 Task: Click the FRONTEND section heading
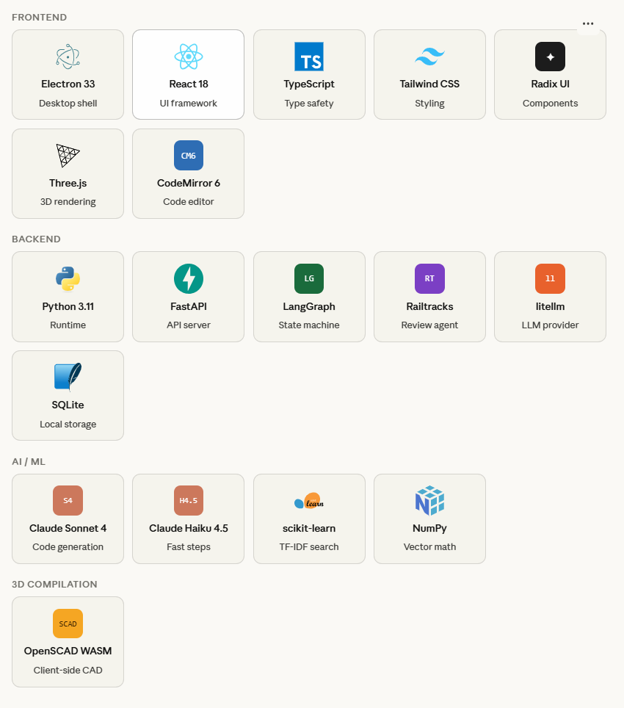39,17
